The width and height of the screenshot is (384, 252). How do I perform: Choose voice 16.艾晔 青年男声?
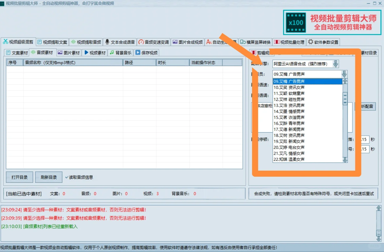click(x=308, y=123)
